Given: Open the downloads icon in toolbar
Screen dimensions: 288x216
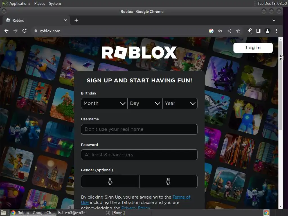Looking at the screenshot, I should click(250, 31).
